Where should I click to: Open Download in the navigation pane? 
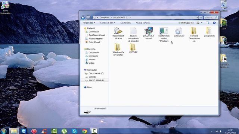[94, 32]
